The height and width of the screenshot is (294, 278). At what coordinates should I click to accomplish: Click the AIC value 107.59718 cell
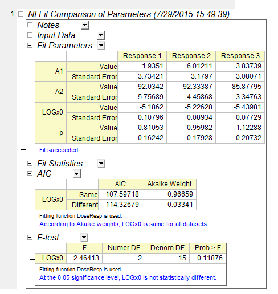point(120,194)
